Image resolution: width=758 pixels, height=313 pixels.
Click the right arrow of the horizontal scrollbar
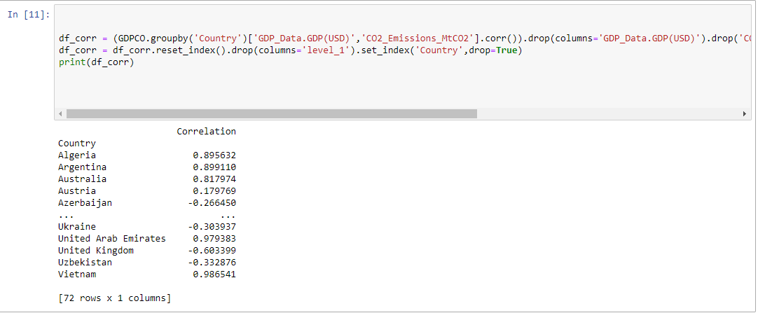pyautogui.click(x=745, y=113)
